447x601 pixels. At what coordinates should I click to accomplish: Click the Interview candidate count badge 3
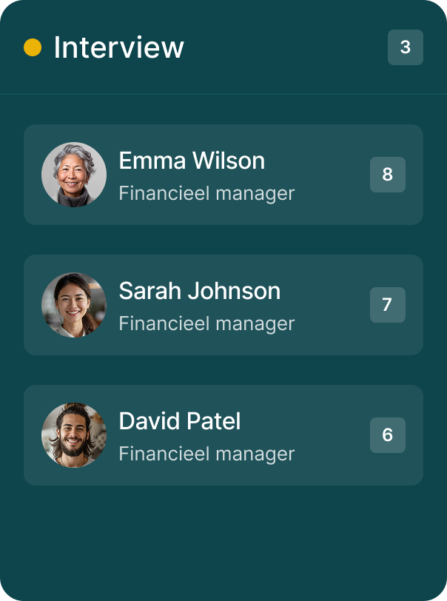pyautogui.click(x=406, y=47)
